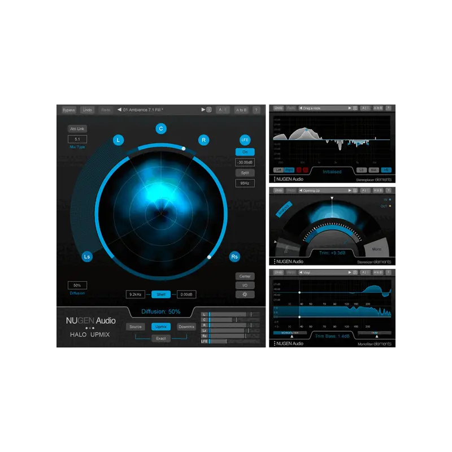Open the Center settings view
This screenshot has height=452, width=452.
tap(245, 276)
